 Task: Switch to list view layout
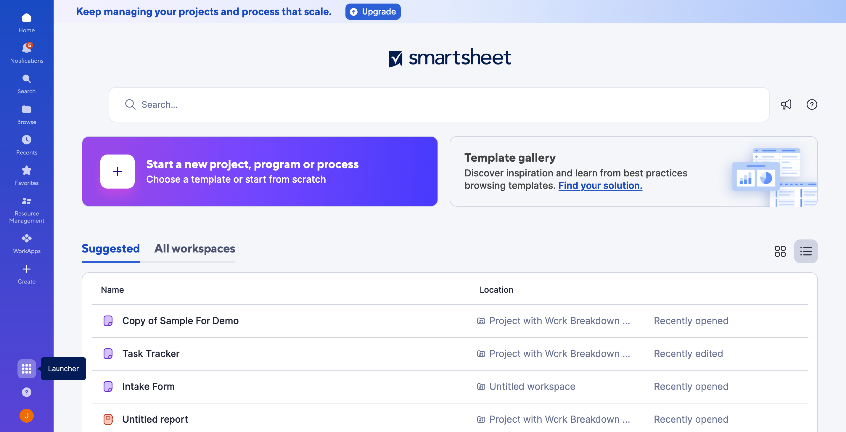coord(806,251)
